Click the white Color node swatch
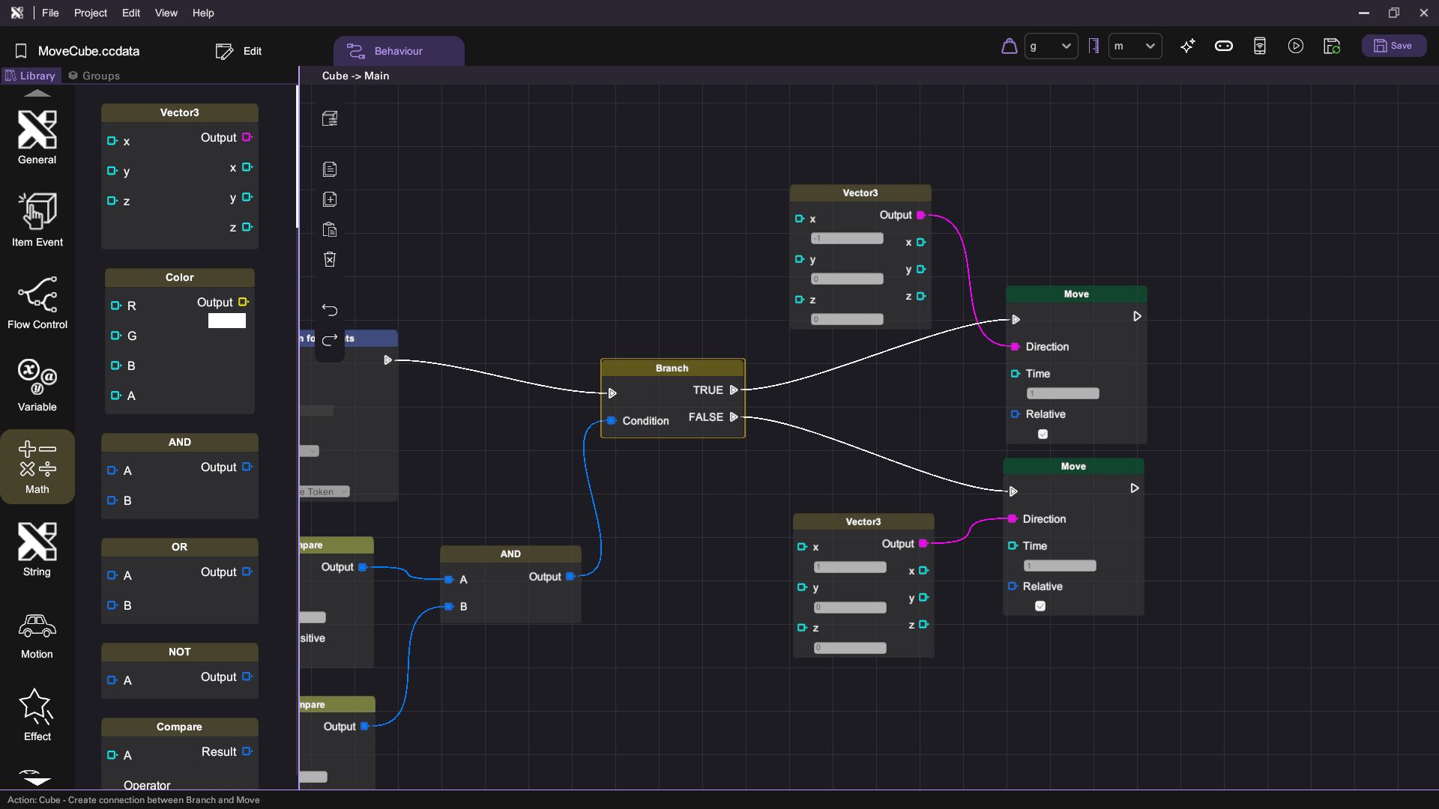 click(x=226, y=321)
